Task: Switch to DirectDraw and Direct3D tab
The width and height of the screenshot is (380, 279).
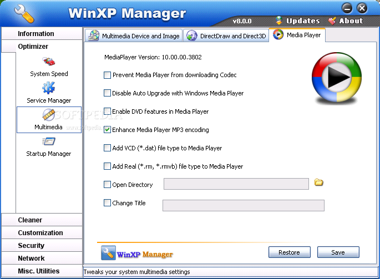Action: (x=226, y=35)
